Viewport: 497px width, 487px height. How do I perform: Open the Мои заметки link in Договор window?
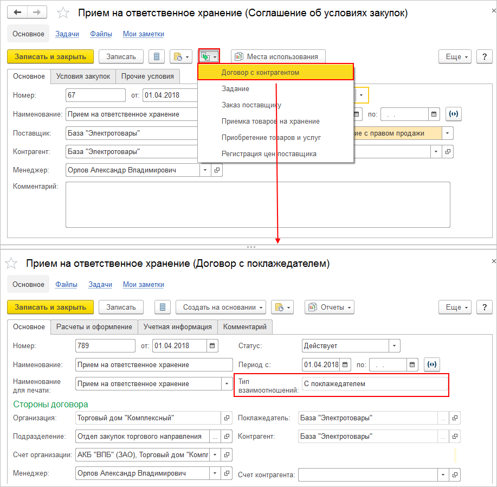143,284
